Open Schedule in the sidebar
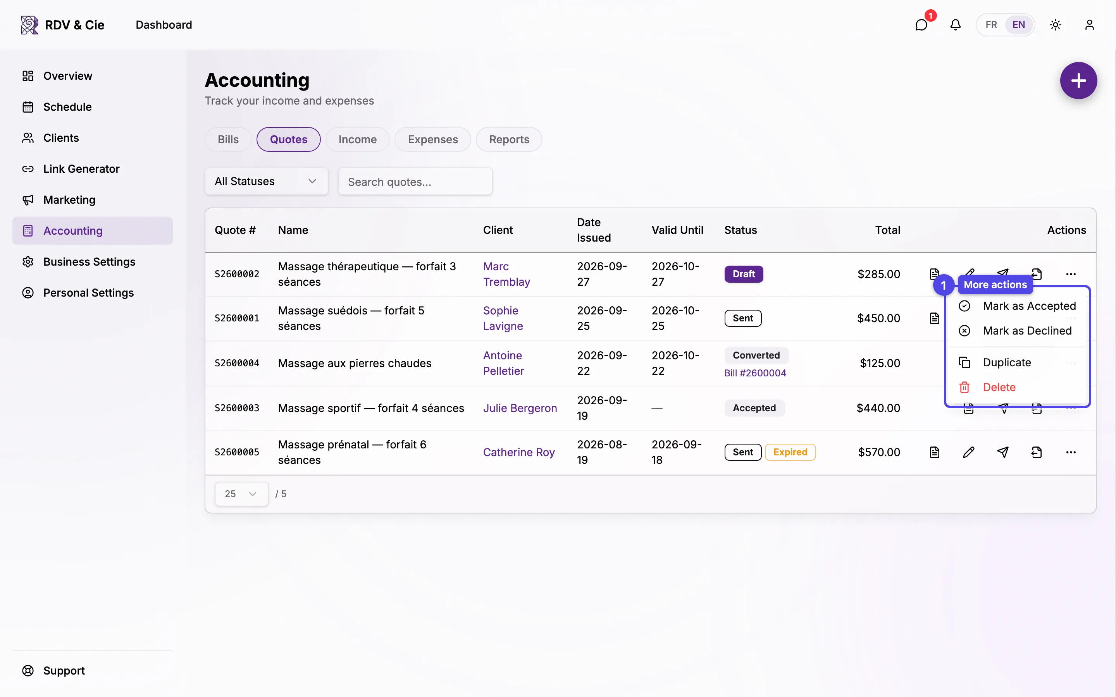 [x=92, y=107]
